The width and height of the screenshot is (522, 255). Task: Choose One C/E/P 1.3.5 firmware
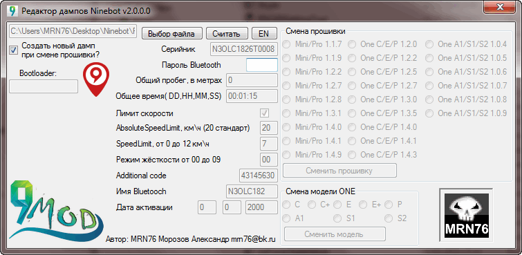(351, 113)
